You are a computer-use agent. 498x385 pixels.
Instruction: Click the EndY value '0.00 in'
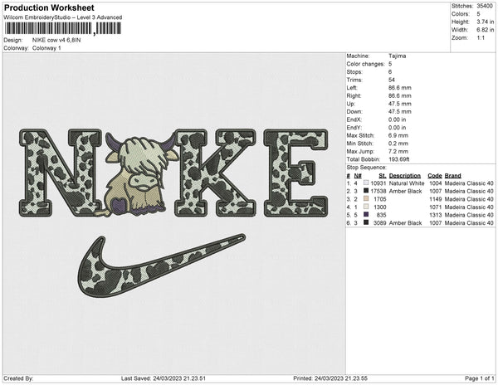pyautogui.click(x=397, y=128)
